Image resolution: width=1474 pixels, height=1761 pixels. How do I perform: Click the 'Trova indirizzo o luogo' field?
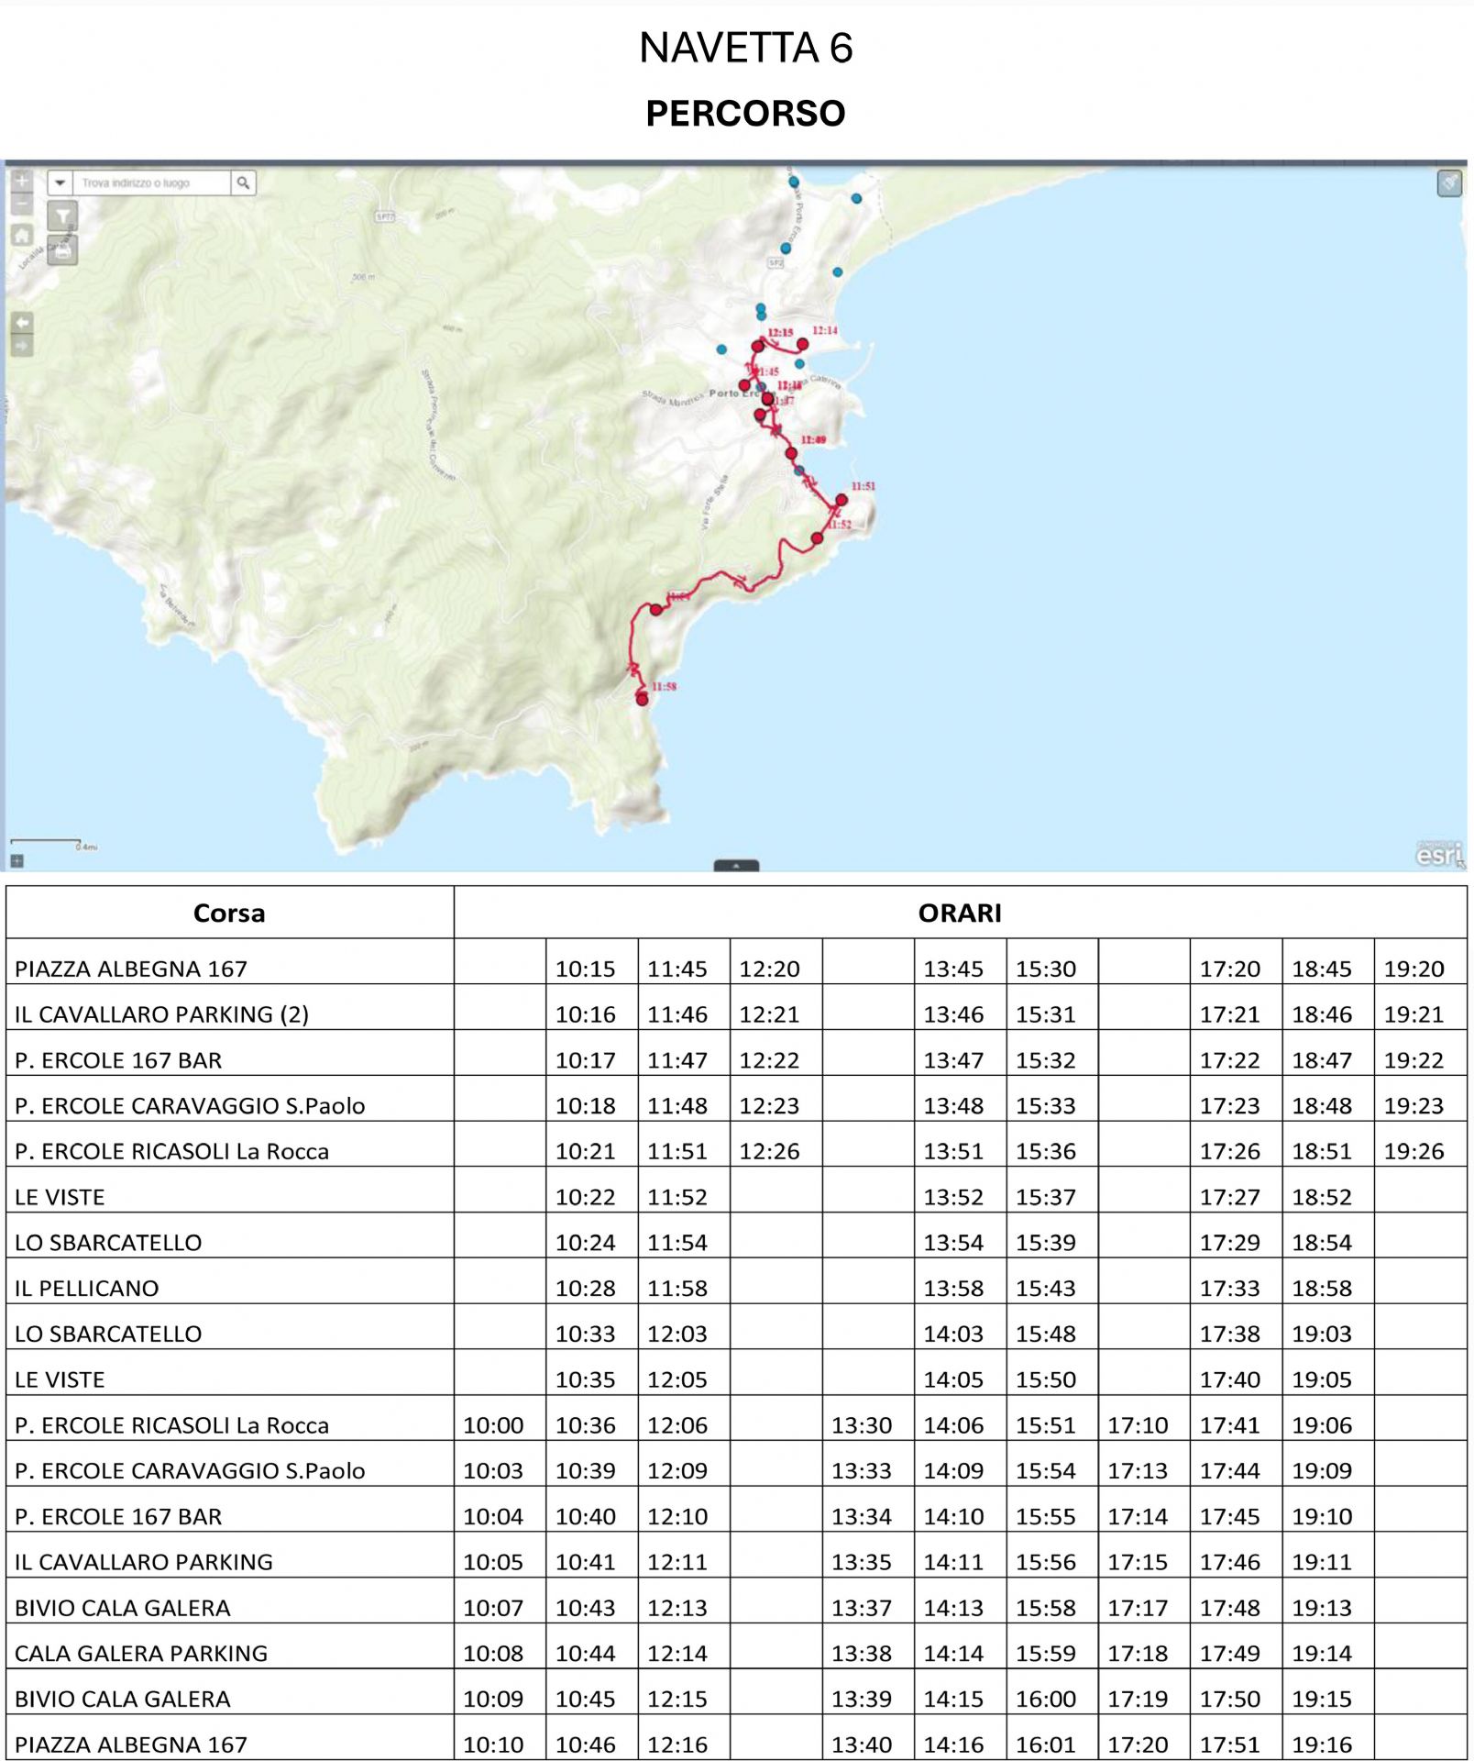point(151,183)
